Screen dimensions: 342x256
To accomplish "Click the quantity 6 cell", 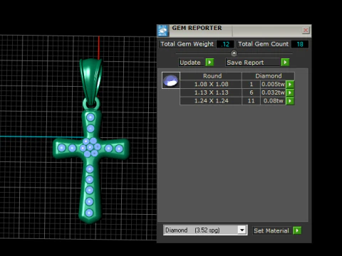I will coord(251,92).
